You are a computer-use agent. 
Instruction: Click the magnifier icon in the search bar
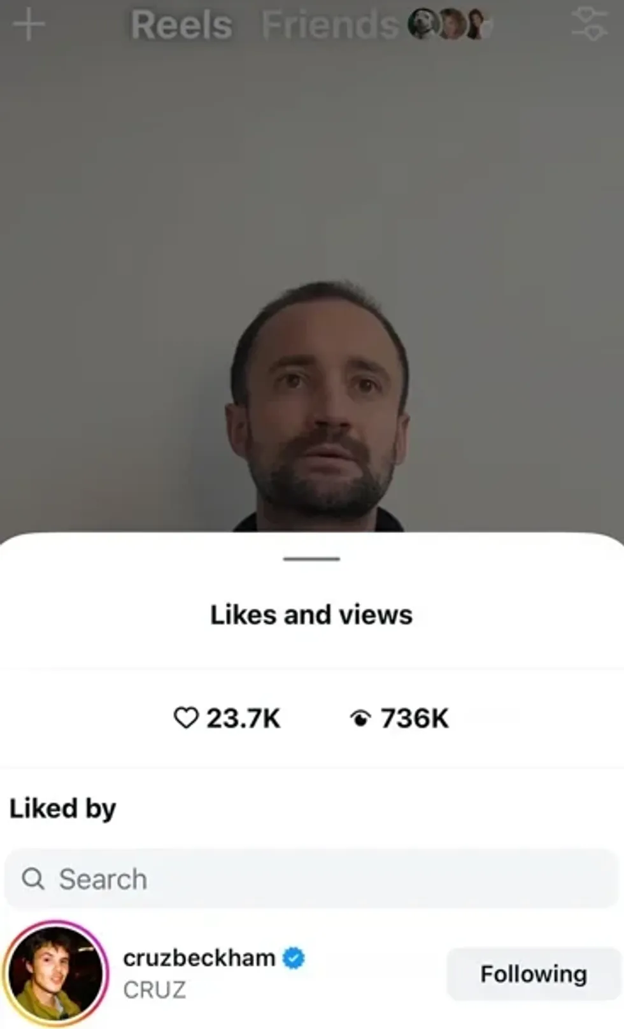pos(33,879)
